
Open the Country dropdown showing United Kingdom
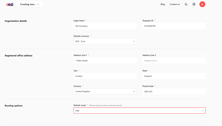pyautogui.click(x=105, y=91)
